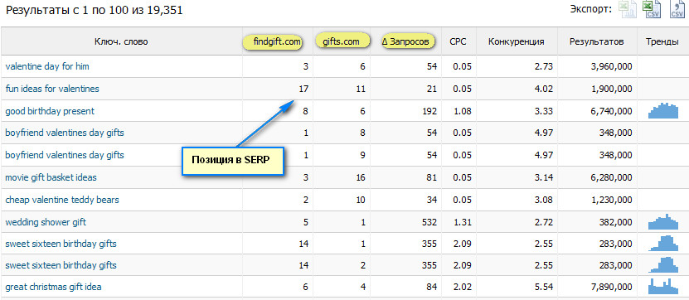Select query delta value '192'

coord(429,111)
